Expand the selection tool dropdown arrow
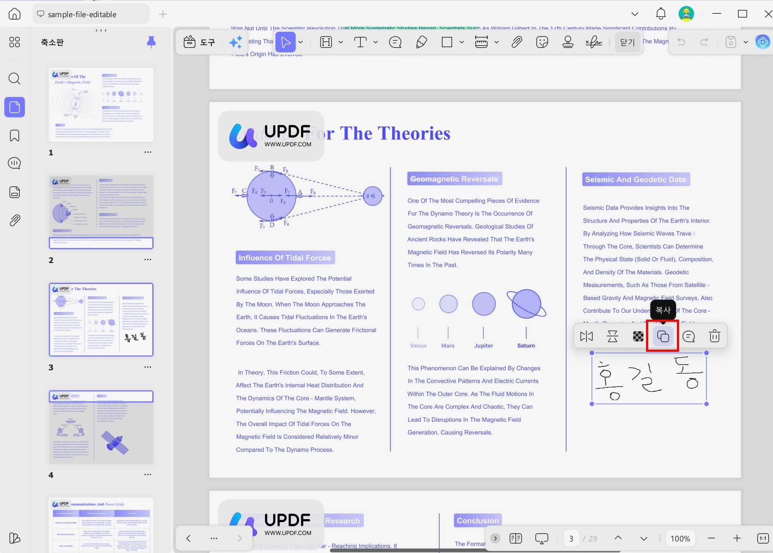 (x=301, y=42)
